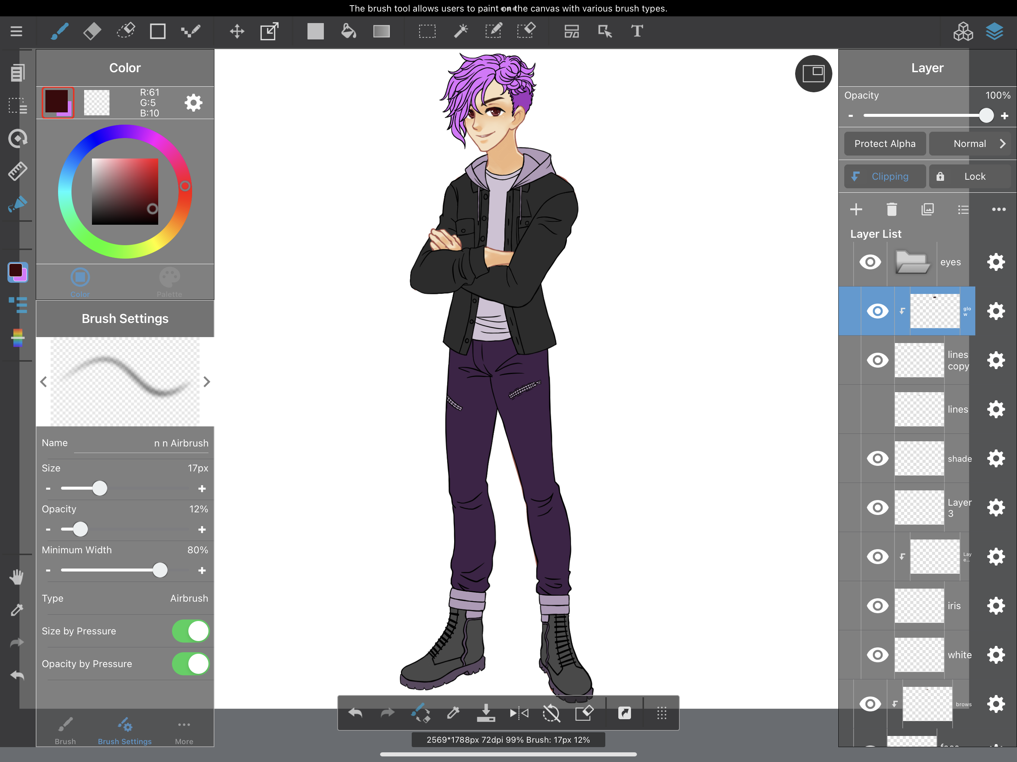Screen dimensions: 1017x762
Task: Click the Protect Alpha button
Action: (x=884, y=144)
